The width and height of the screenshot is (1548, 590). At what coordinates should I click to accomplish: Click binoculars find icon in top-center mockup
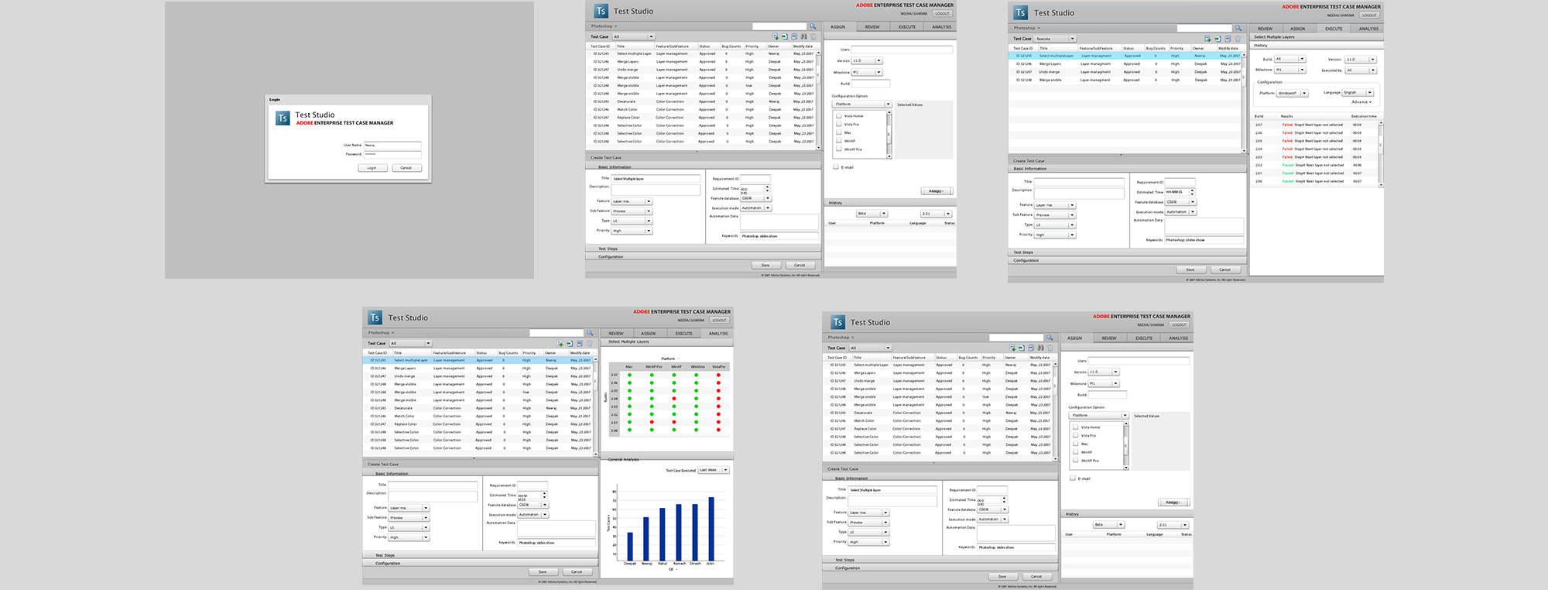click(x=803, y=36)
